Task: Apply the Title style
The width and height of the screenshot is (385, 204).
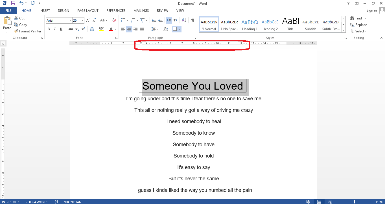Action: point(290,24)
